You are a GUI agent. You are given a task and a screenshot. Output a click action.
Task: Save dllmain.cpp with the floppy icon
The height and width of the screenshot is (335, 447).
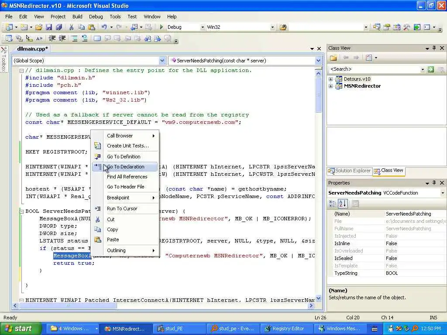49,27
